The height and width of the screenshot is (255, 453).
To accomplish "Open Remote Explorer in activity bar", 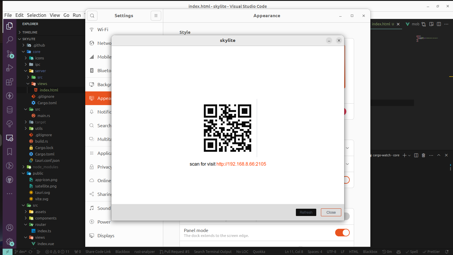I will coord(10,138).
